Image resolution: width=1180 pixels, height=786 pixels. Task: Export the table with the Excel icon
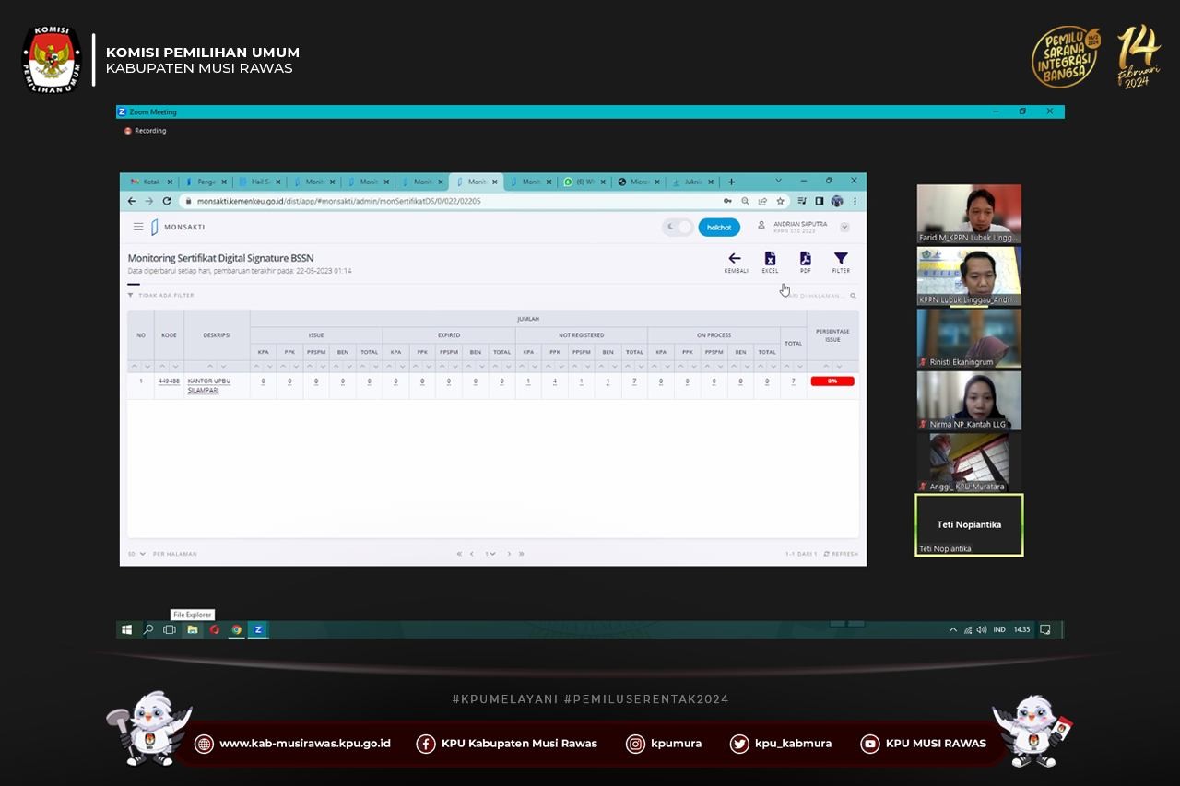(x=770, y=259)
